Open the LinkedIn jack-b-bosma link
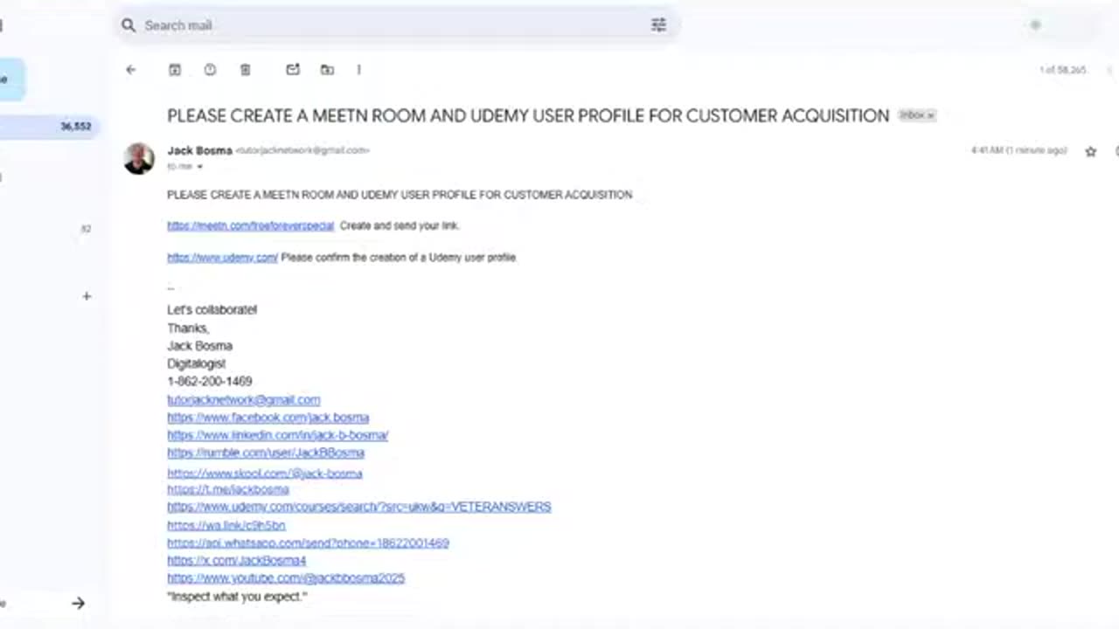Image resolution: width=1119 pixels, height=629 pixels. coord(278,435)
